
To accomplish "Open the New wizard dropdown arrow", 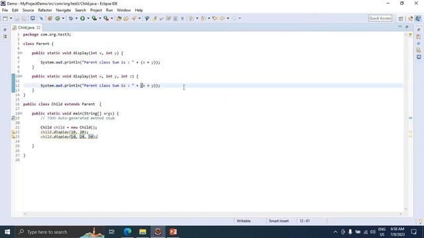I will 11,19.
